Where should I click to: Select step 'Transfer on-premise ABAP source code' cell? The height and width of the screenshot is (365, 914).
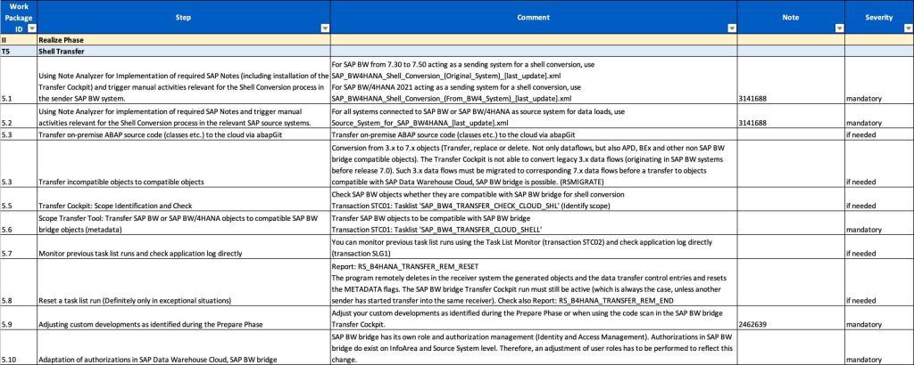pos(184,134)
